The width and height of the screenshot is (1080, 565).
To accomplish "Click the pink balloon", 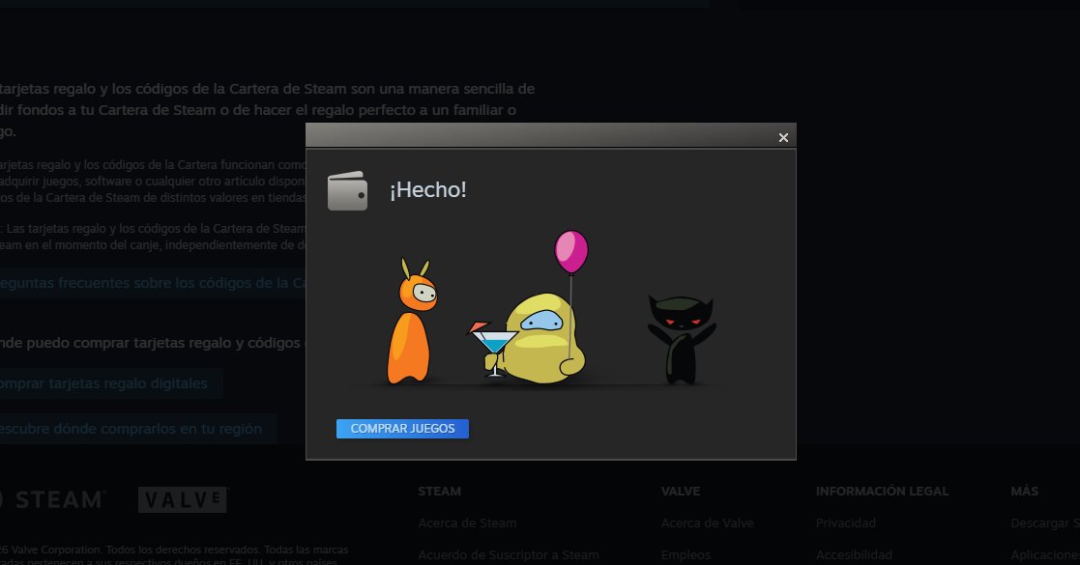I will tap(571, 252).
